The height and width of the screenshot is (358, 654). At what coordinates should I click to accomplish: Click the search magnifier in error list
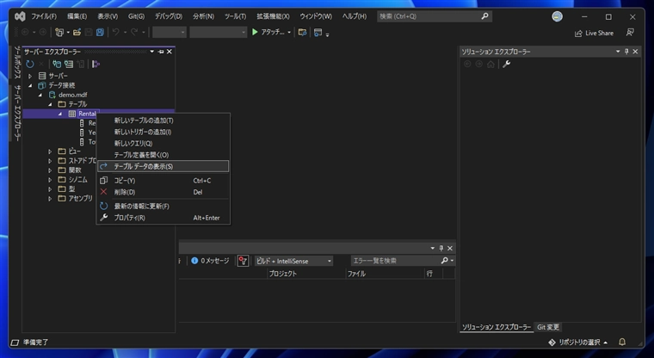click(445, 261)
